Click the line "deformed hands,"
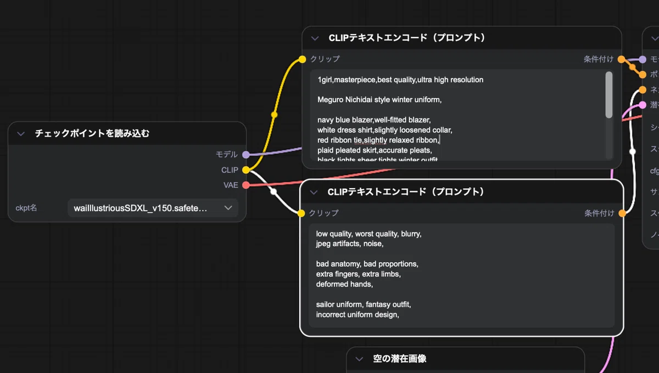 (x=345, y=284)
